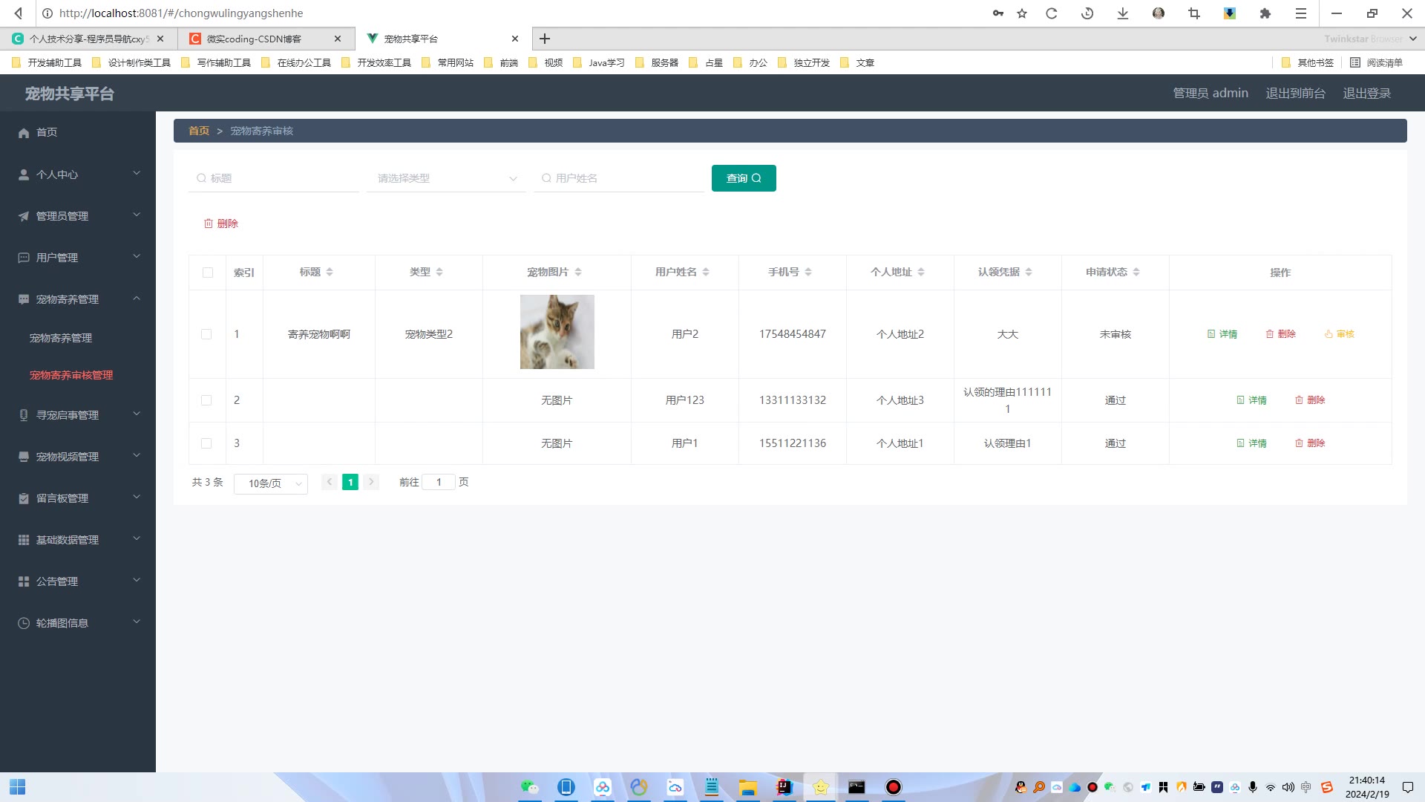The width and height of the screenshot is (1425, 802).
Task: Open the Java学习 bookmark folder
Action: (x=599, y=63)
